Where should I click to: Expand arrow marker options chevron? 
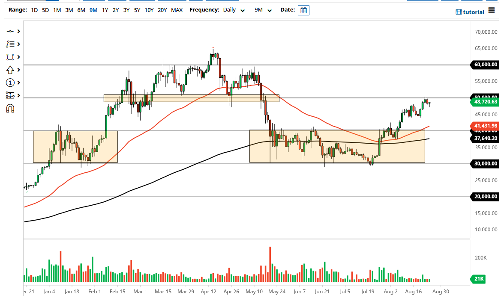pyautogui.click(x=18, y=70)
